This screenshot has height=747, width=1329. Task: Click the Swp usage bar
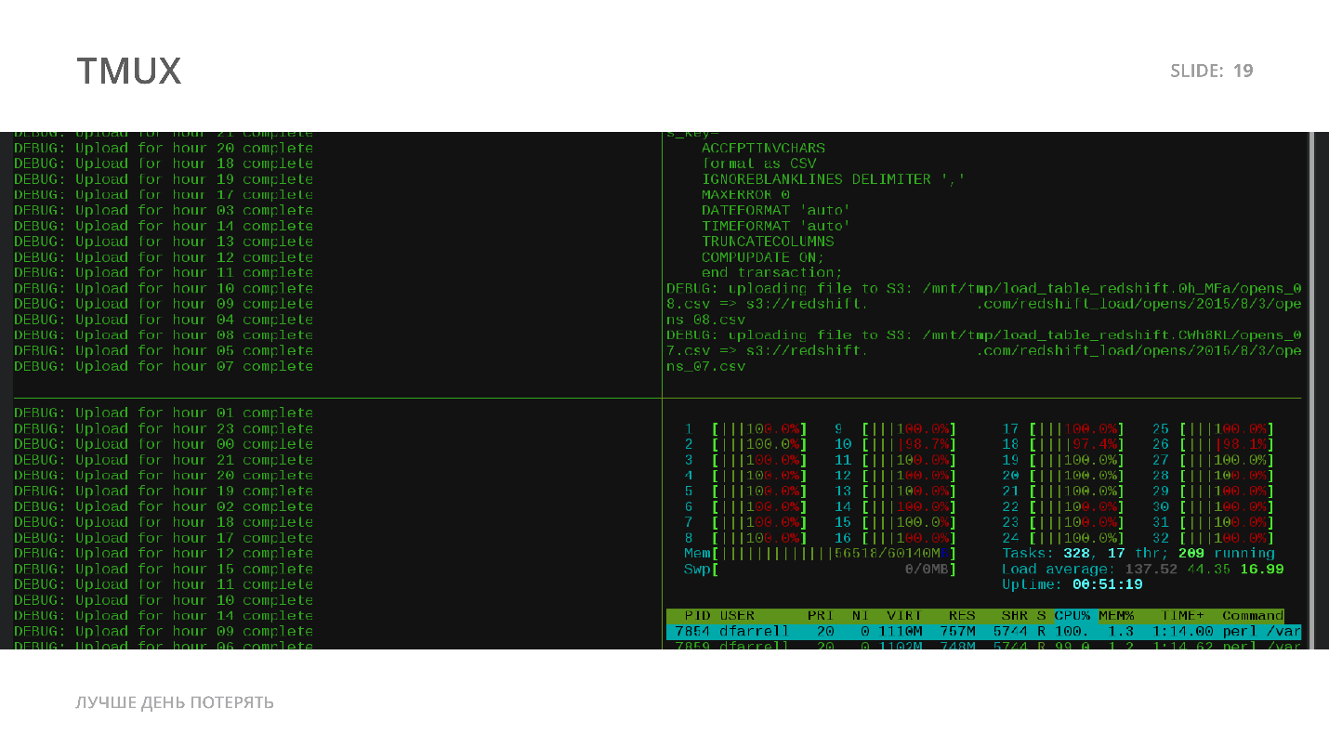tap(820, 569)
